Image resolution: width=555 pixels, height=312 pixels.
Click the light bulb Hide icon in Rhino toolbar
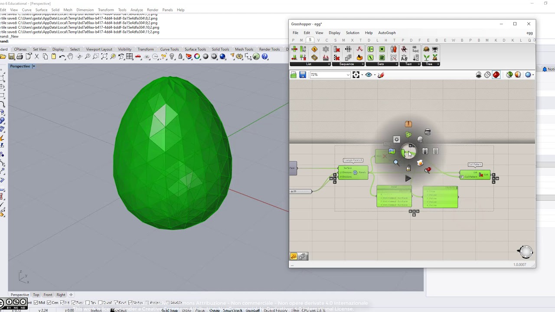[x=172, y=56]
